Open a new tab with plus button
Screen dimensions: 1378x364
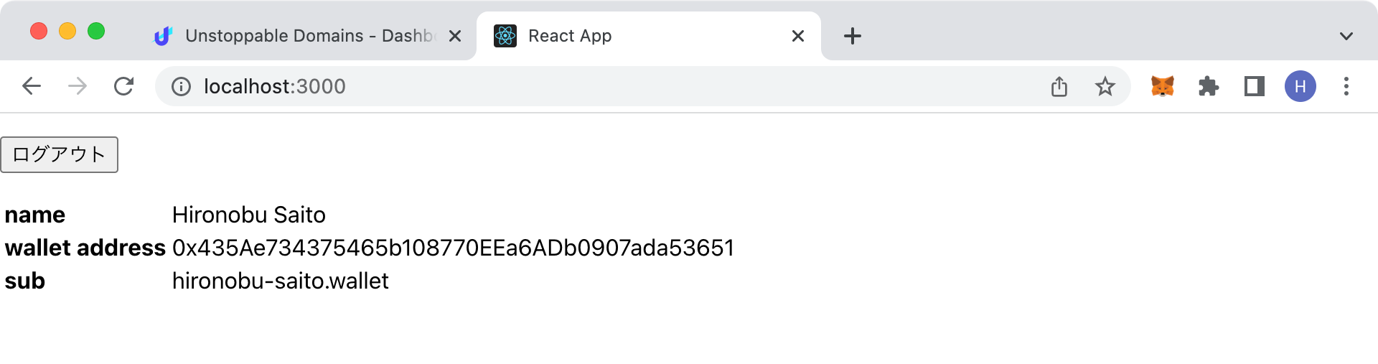click(852, 36)
